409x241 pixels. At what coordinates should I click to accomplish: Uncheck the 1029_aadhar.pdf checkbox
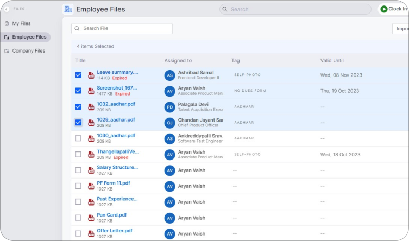point(78,123)
